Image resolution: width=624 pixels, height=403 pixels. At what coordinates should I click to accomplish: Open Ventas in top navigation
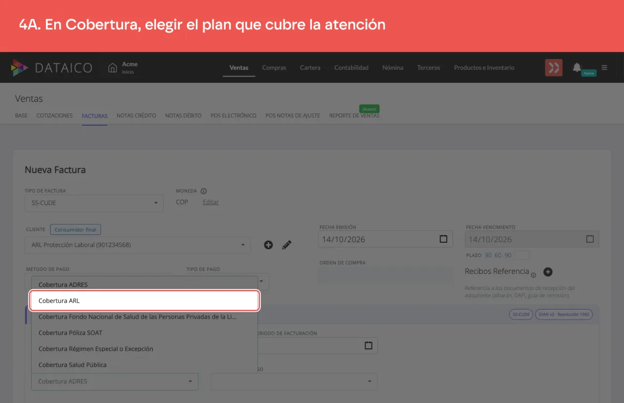239,68
